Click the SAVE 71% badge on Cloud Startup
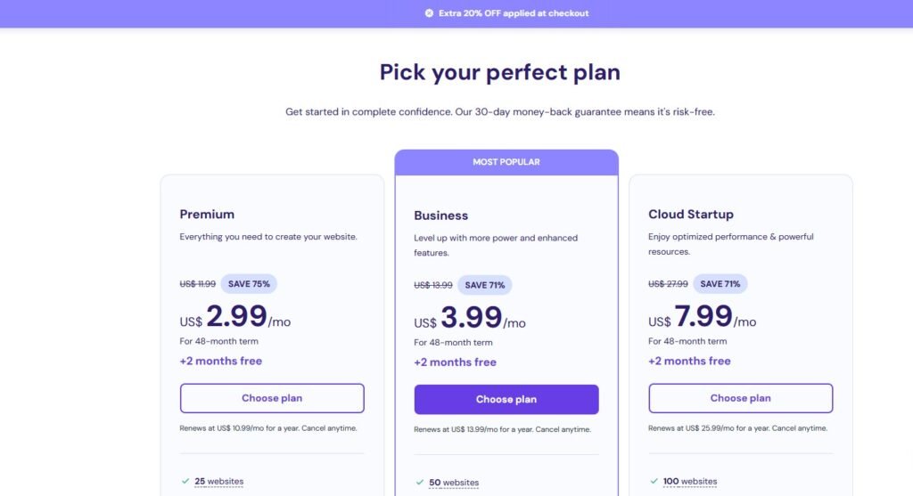 coord(720,284)
